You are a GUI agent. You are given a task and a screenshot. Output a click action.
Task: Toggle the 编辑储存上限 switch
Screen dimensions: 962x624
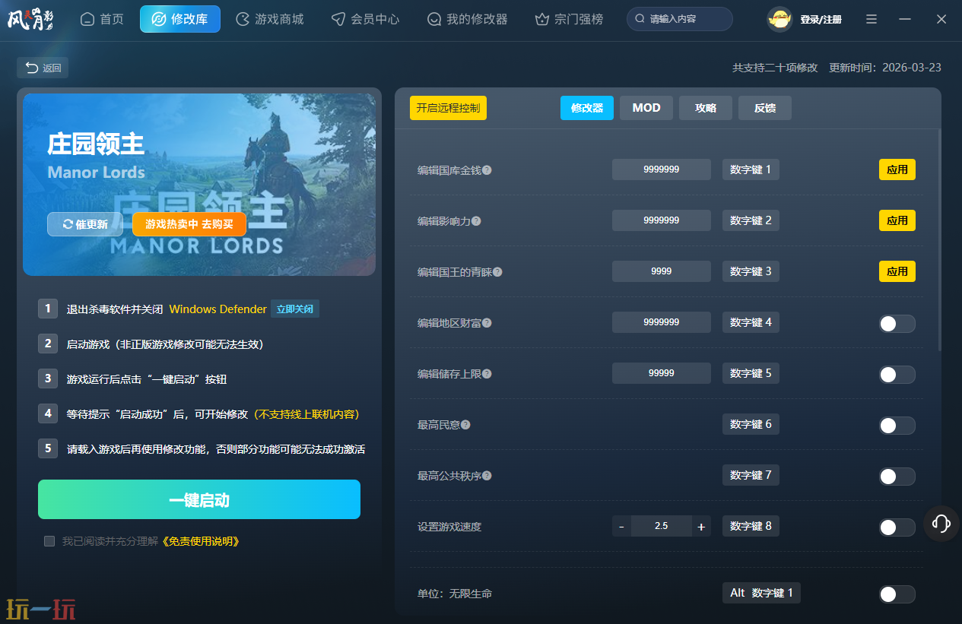click(x=897, y=375)
